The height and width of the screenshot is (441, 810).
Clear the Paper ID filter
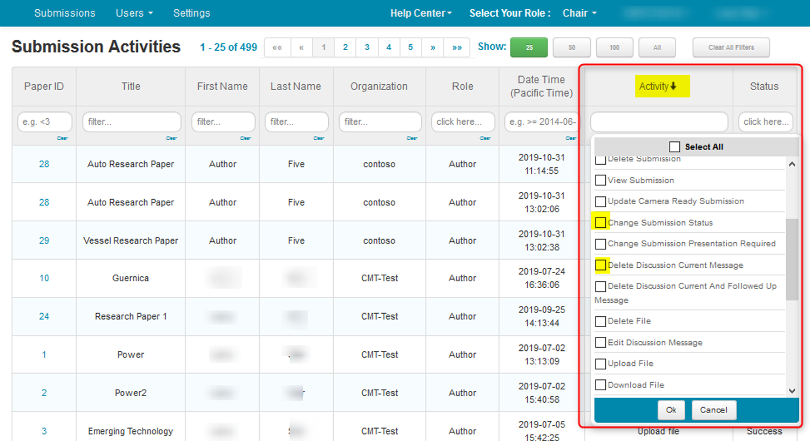pyautogui.click(x=62, y=138)
